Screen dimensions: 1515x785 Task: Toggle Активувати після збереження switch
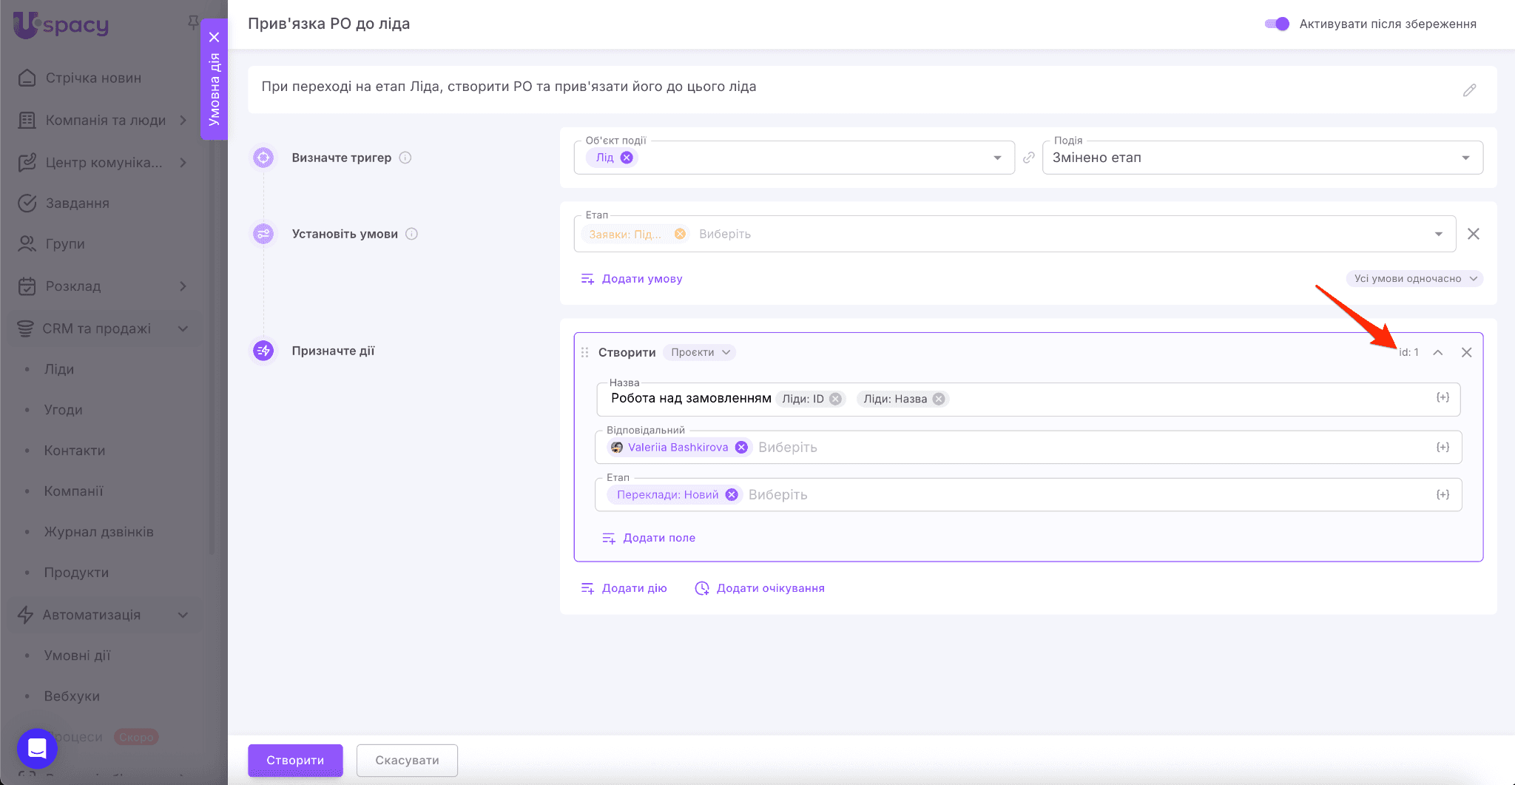(1277, 24)
